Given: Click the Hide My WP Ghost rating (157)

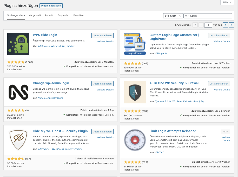Looking at the screenshot, I should pyautogui.click(x=16, y=159).
